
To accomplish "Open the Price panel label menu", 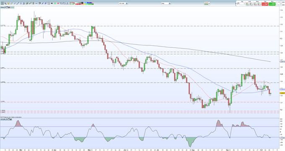I will pyautogui.click(x=2, y=7).
